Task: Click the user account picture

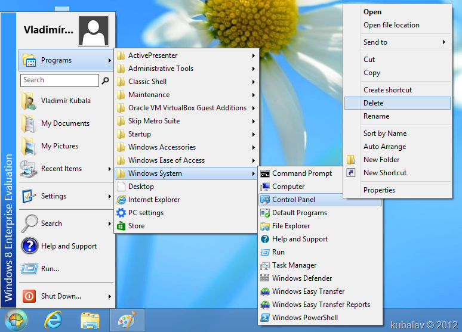Action: 94,31
